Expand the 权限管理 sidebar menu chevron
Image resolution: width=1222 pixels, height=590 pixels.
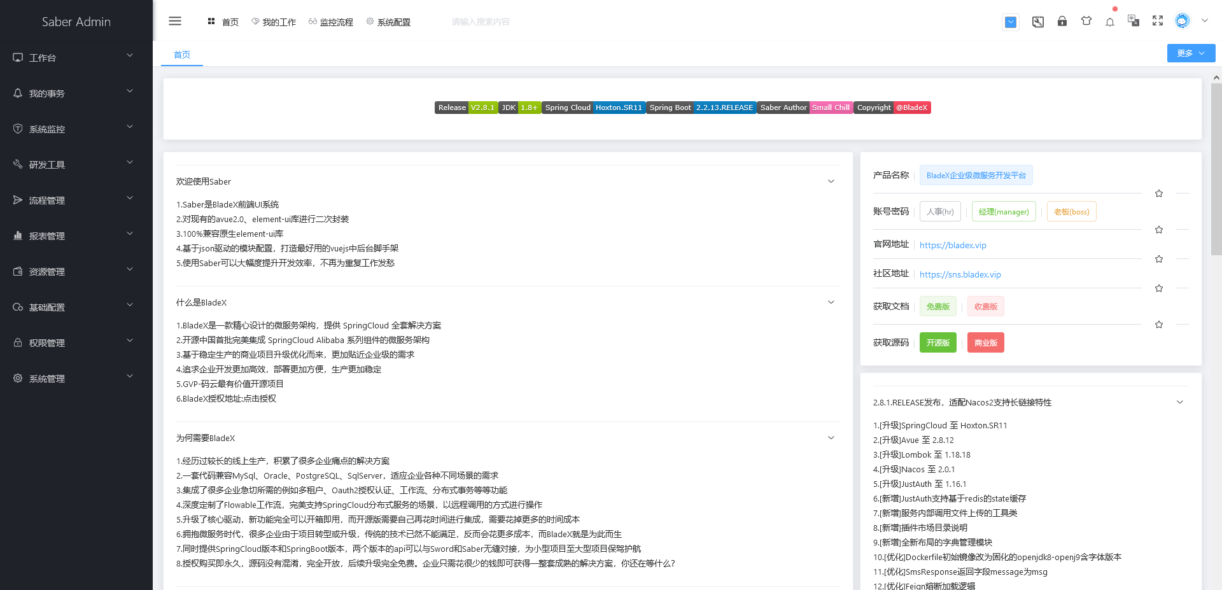[x=130, y=341]
